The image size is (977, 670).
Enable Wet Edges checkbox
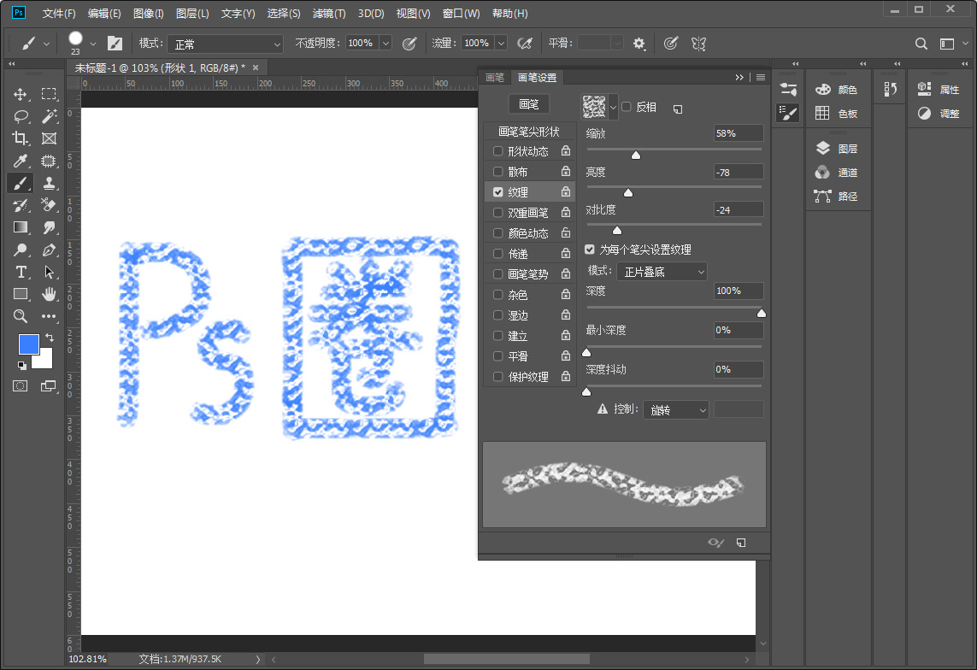[497, 315]
